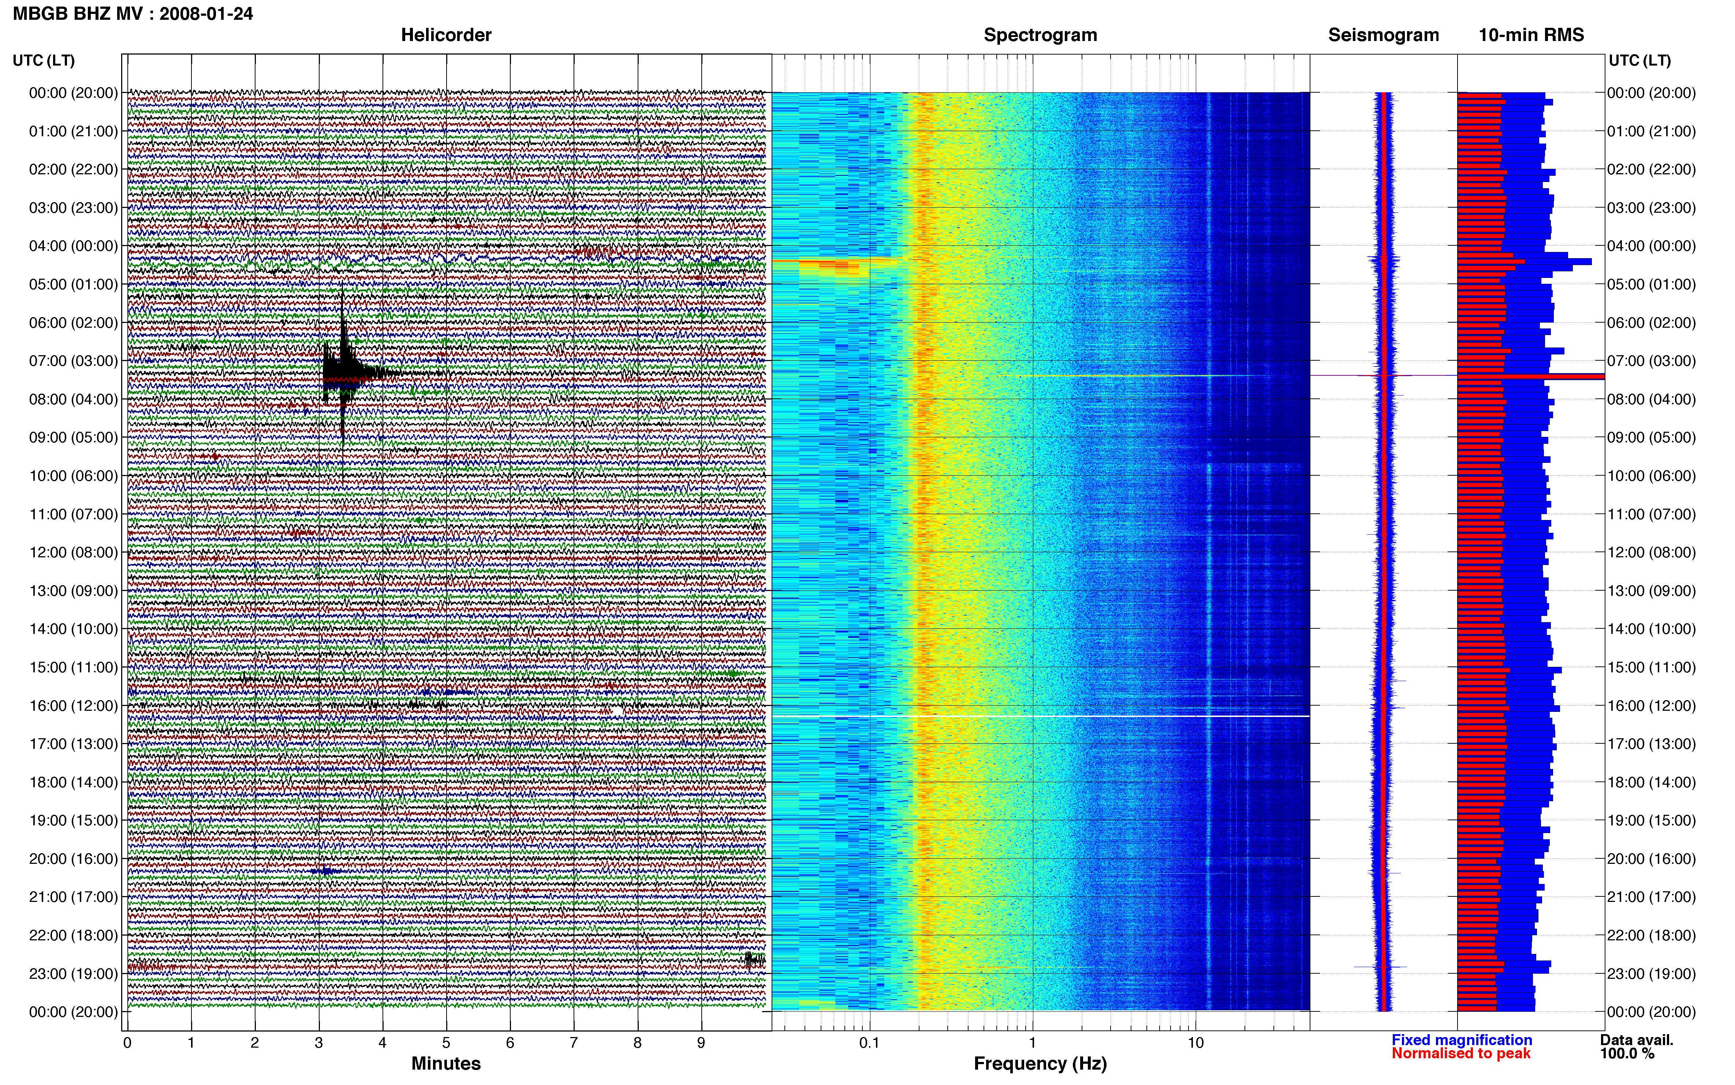Click the 'Minutes' axis title
This screenshot has width=1735, height=1085.
(x=446, y=1063)
